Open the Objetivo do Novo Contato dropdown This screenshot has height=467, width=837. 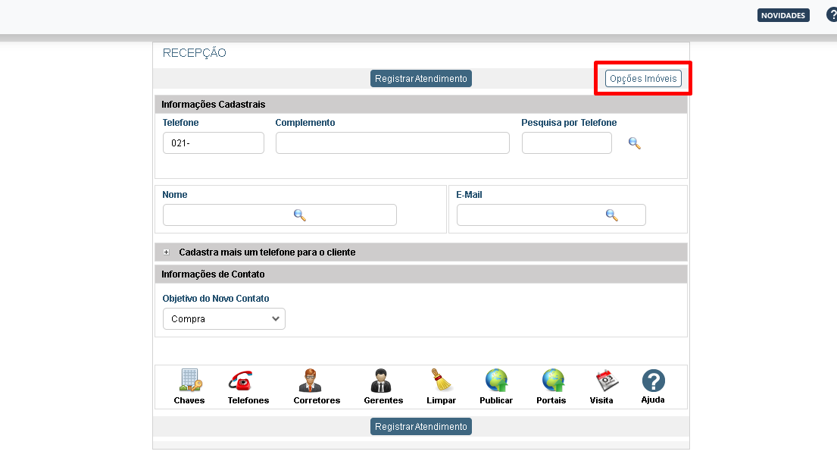[x=224, y=319]
